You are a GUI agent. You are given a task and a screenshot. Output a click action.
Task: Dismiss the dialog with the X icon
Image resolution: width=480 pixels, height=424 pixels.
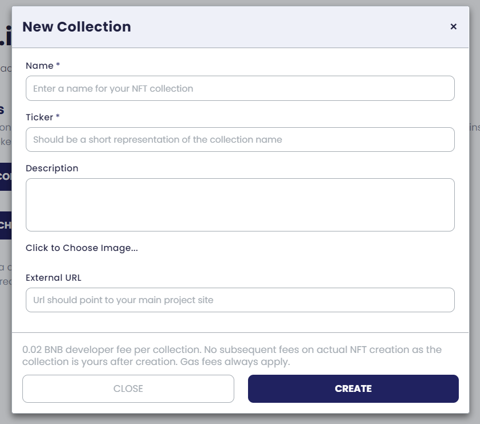click(x=454, y=26)
